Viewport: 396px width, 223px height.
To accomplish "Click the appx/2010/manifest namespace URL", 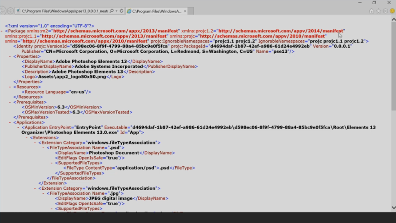I will [85, 41].
